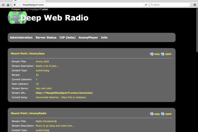The height and width of the screenshot is (132, 198).
Task: Click the AnonyRadio XSPF text link
Action: click(x=168, y=114)
